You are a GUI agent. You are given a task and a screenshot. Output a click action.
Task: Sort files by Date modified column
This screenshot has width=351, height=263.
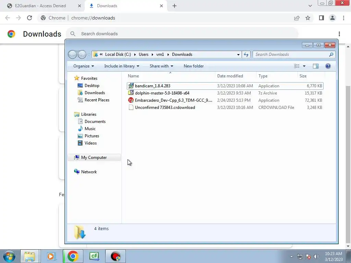235,76
